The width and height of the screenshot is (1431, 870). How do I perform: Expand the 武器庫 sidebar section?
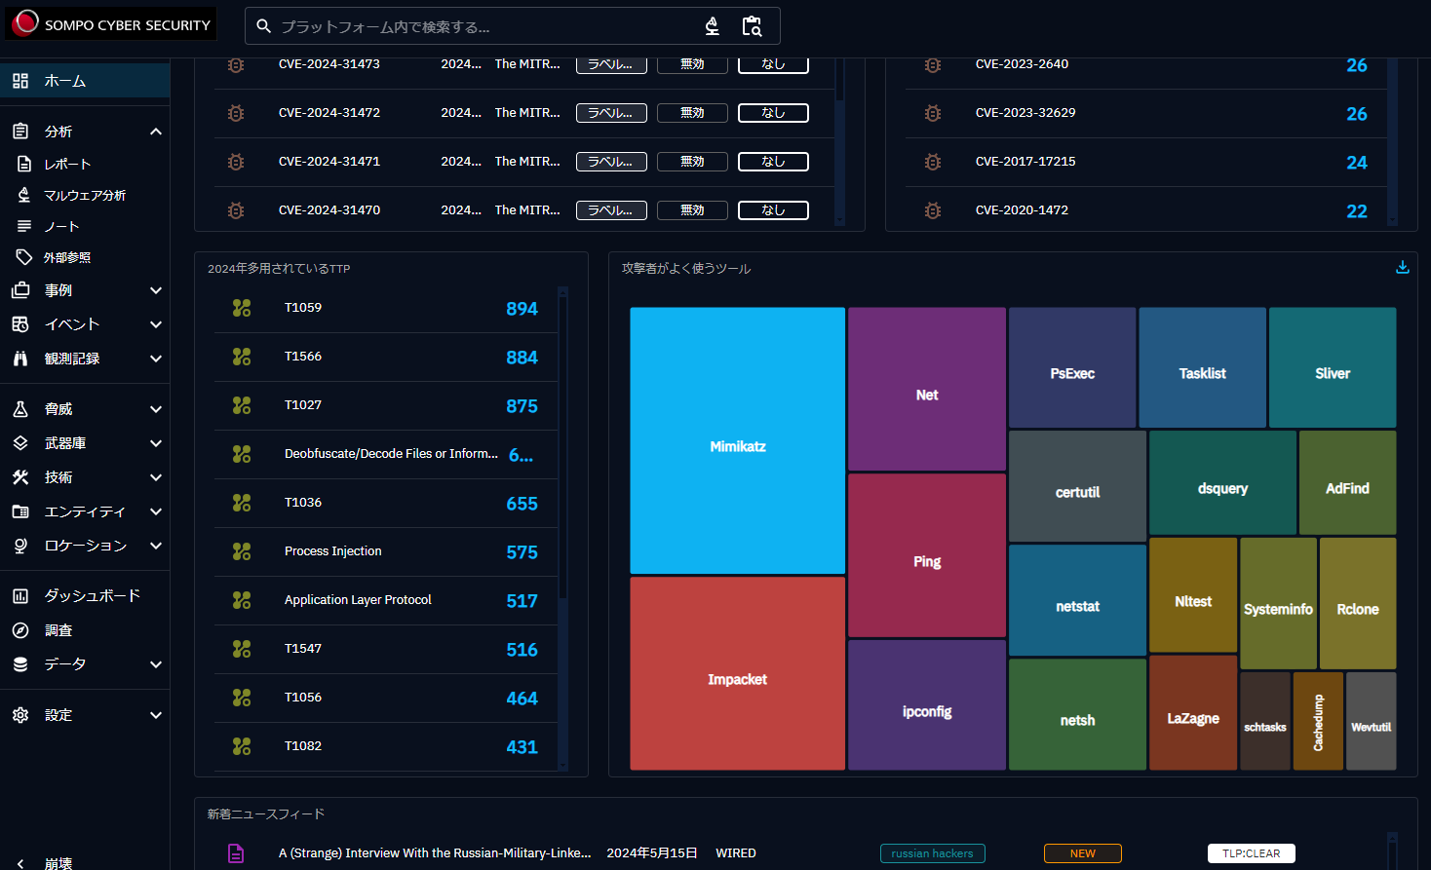click(x=156, y=443)
